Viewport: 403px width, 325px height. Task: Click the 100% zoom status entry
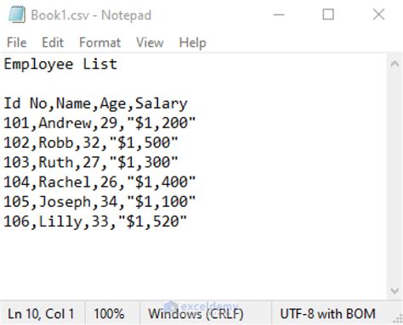[109, 314]
